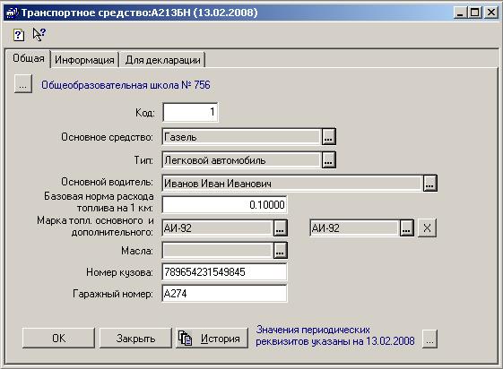Select additional fuel brand ellipsis button
The height and width of the screenshot is (369, 503).
(406, 228)
